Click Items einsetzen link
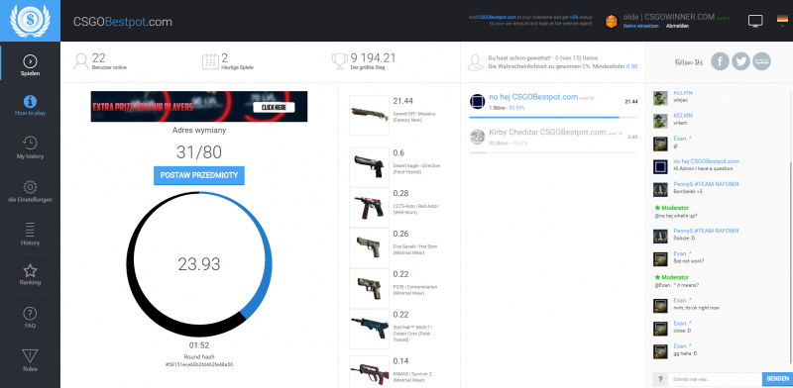This screenshot has width=793, height=388. point(640,26)
